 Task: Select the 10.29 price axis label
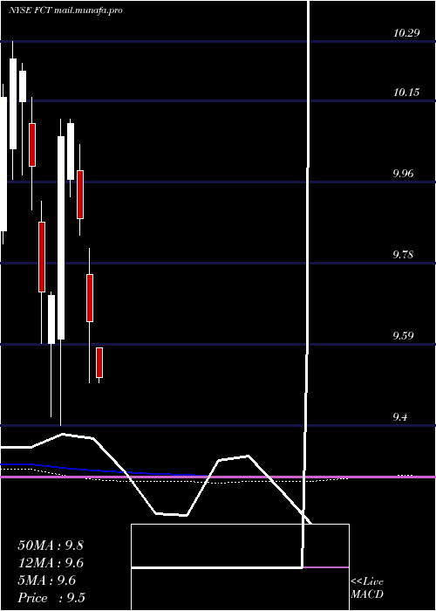click(x=406, y=33)
